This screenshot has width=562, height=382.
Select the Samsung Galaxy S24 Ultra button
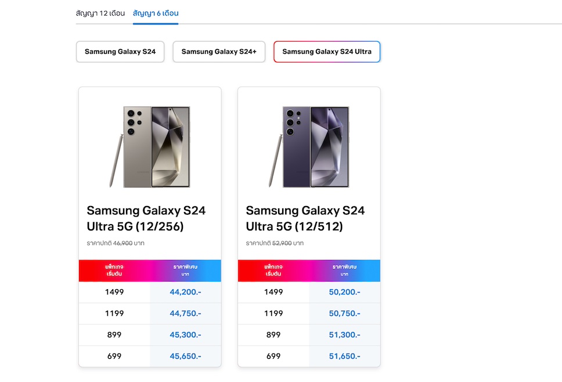click(x=327, y=52)
